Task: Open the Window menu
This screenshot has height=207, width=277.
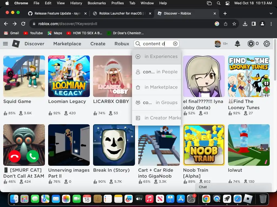Action: (x=147, y=3)
